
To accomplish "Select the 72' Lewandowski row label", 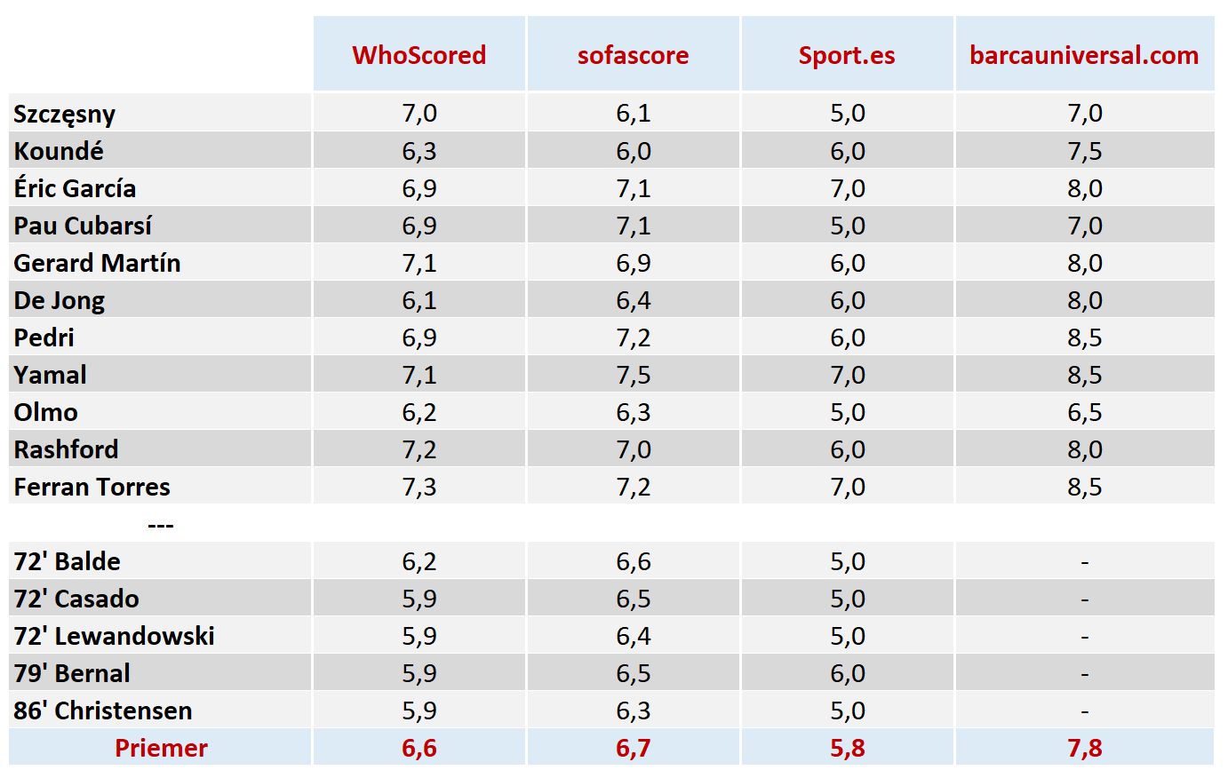I will pyautogui.click(x=114, y=636).
